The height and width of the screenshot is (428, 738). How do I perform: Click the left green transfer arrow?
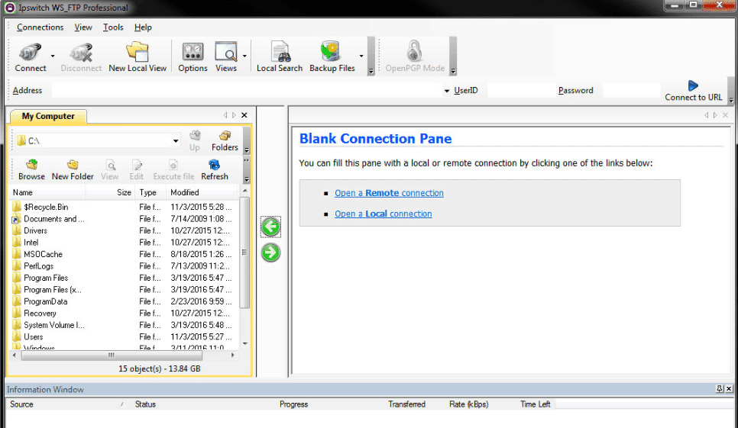(270, 227)
